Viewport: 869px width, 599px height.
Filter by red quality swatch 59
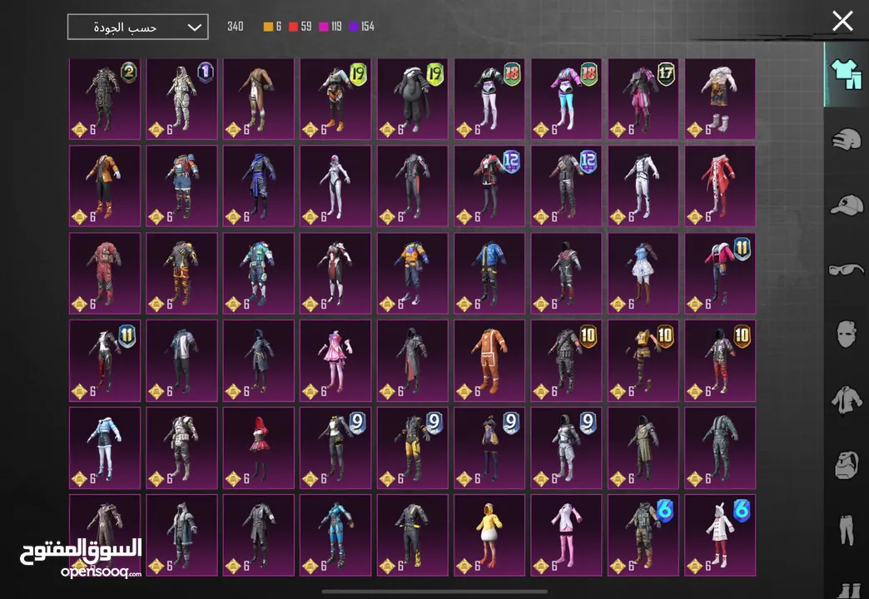[x=300, y=27]
